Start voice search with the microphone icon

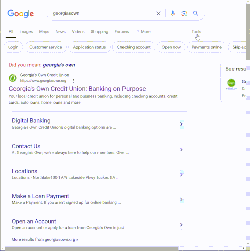point(173,13)
